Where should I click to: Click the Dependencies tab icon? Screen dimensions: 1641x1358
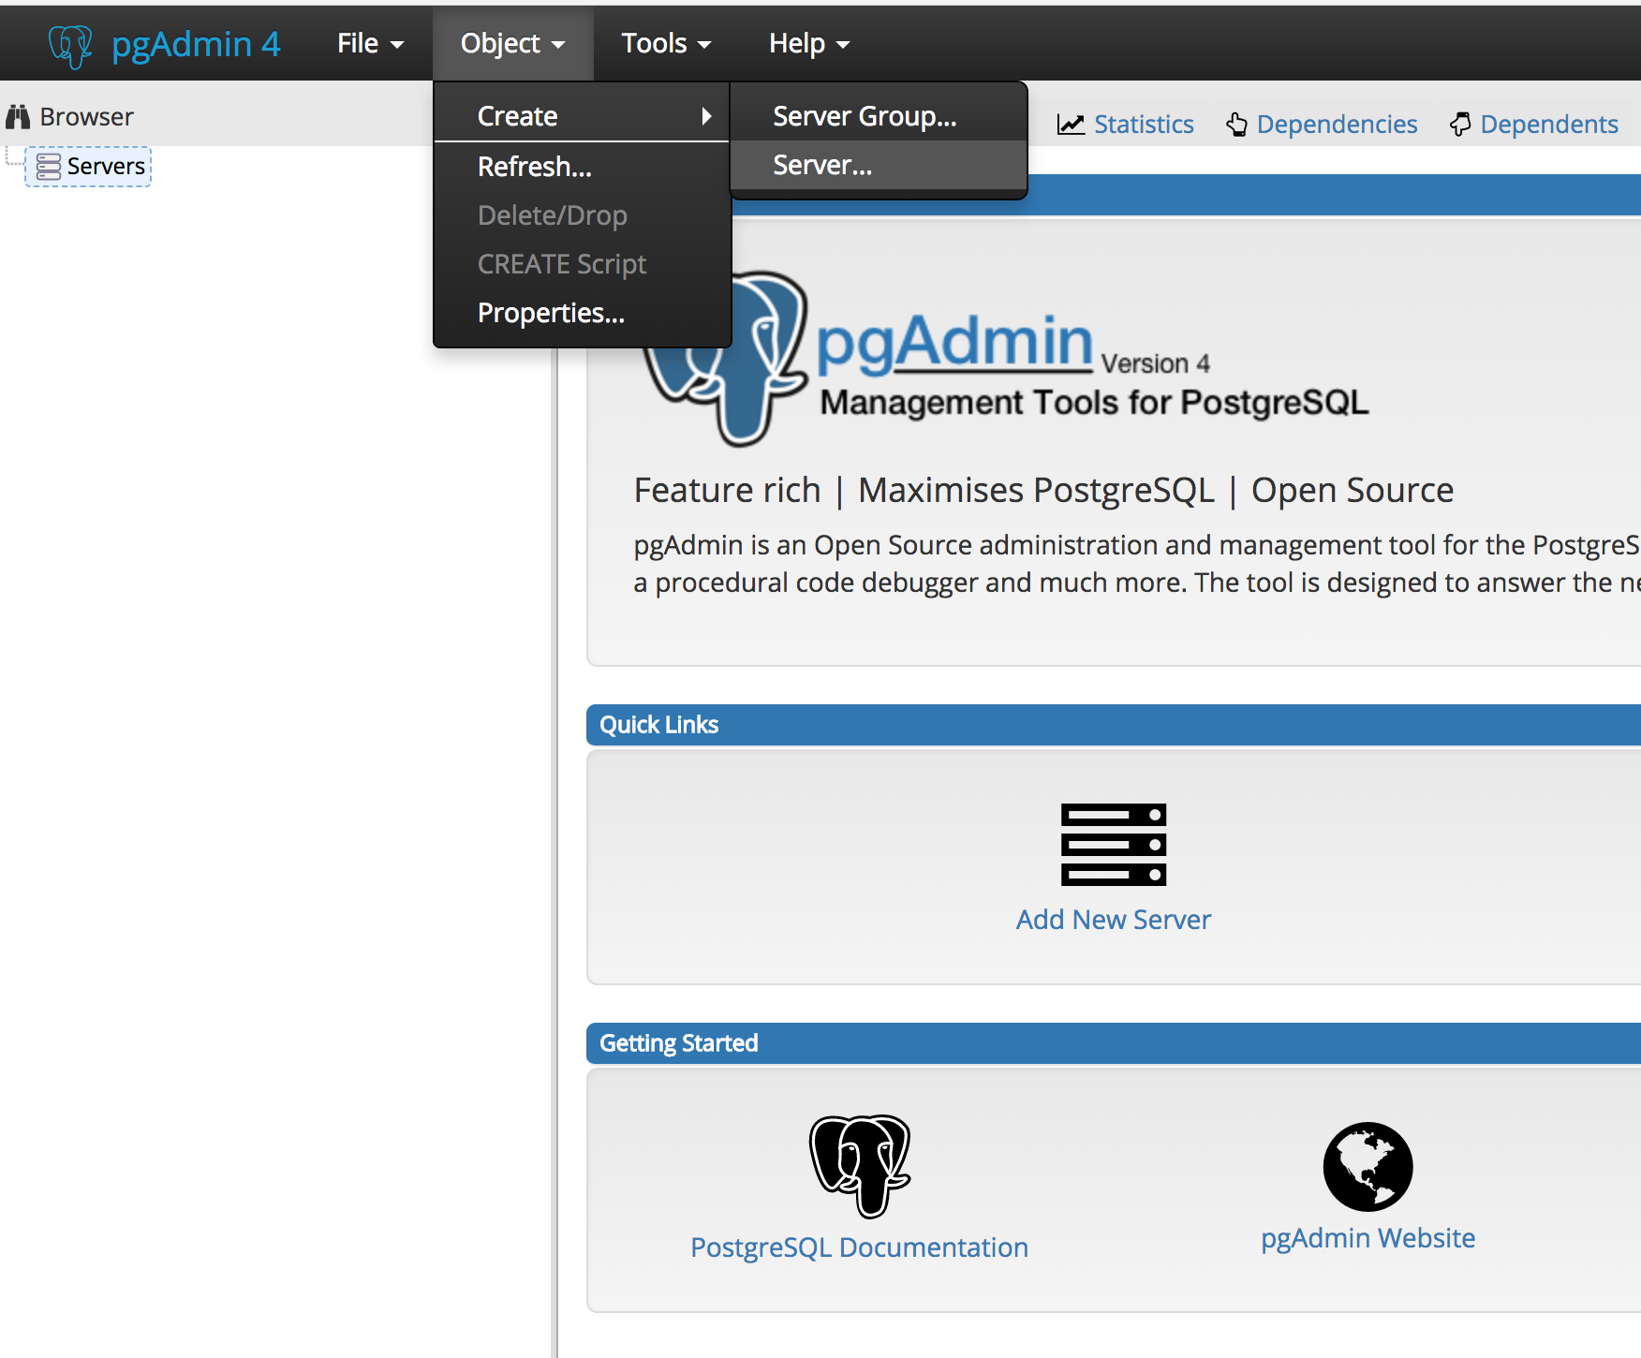coord(1236,125)
